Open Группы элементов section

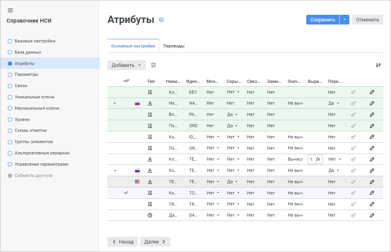[x=30, y=142]
